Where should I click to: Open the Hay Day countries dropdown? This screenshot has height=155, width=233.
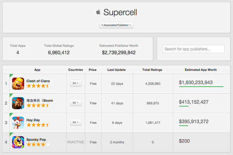click(76, 122)
